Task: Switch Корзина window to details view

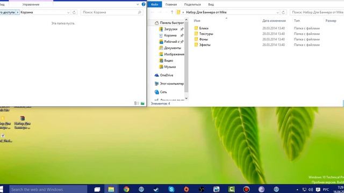Action: click(x=137, y=103)
